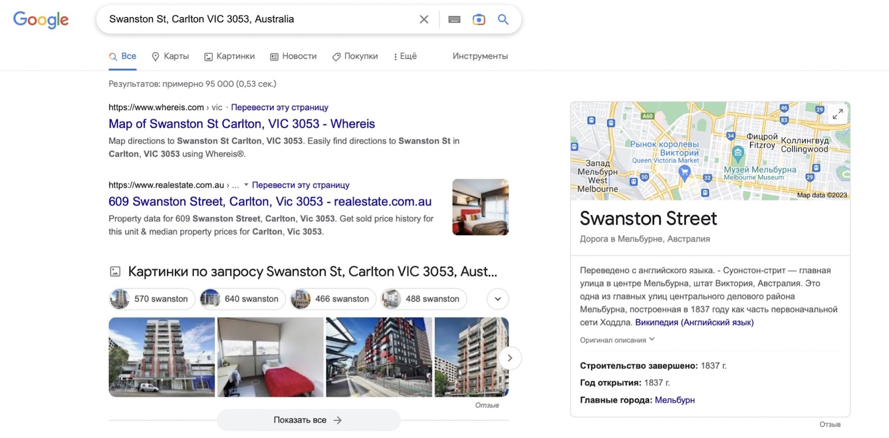Advance image carousel with right arrow
Image resolution: width=889 pixels, height=438 pixels.
pyautogui.click(x=510, y=358)
